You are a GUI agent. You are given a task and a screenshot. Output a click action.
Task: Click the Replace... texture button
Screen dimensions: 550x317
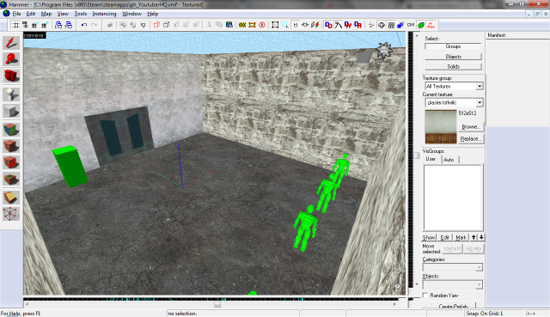tap(471, 139)
